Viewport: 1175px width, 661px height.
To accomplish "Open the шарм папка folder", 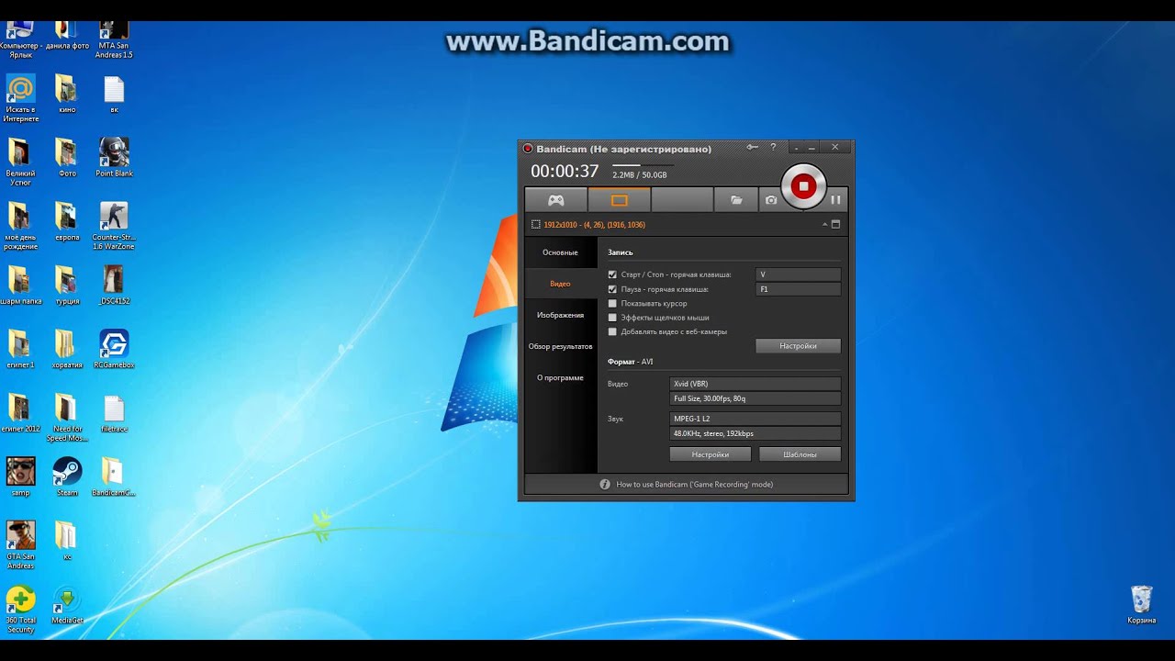I will (20, 286).
